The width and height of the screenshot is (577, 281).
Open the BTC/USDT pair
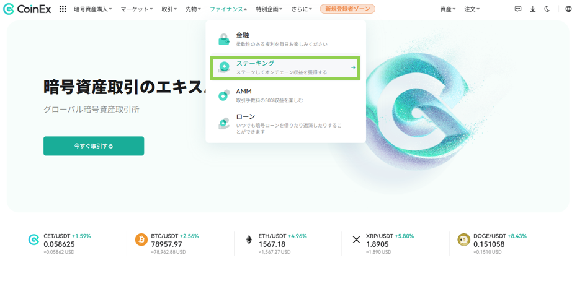click(164, 236)
